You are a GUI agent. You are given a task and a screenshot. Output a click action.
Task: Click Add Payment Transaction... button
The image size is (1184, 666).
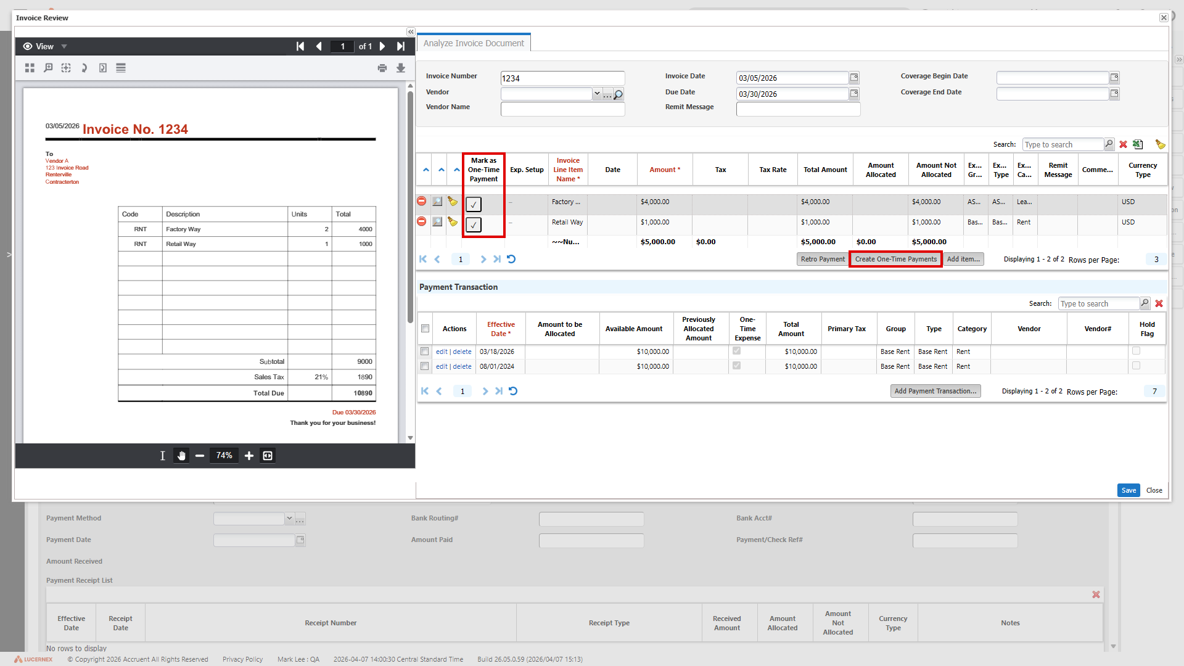[x=935, y=391]
